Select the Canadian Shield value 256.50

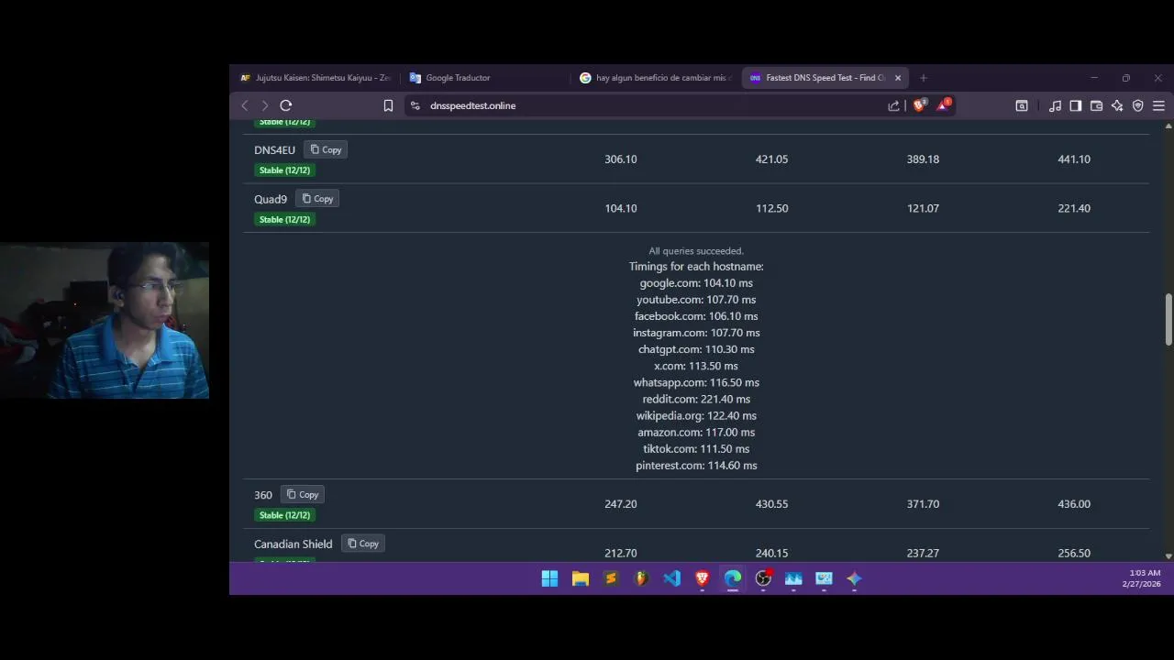point(1074,553)
